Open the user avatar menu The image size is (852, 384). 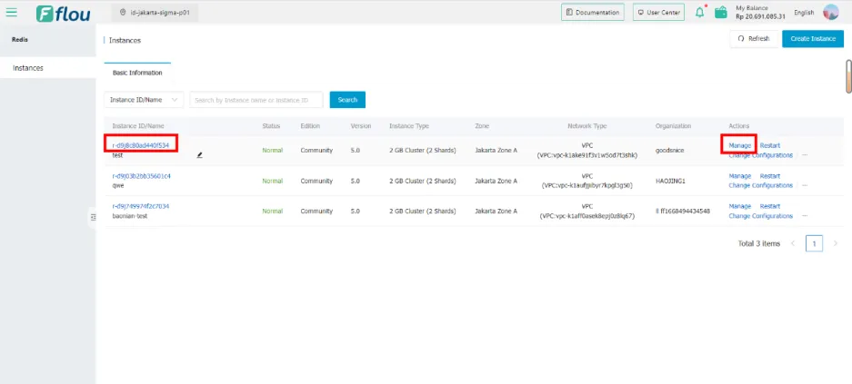[x=831, y=12]
